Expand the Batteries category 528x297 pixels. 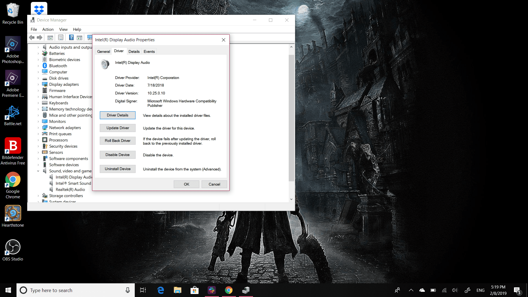[38, 53]
